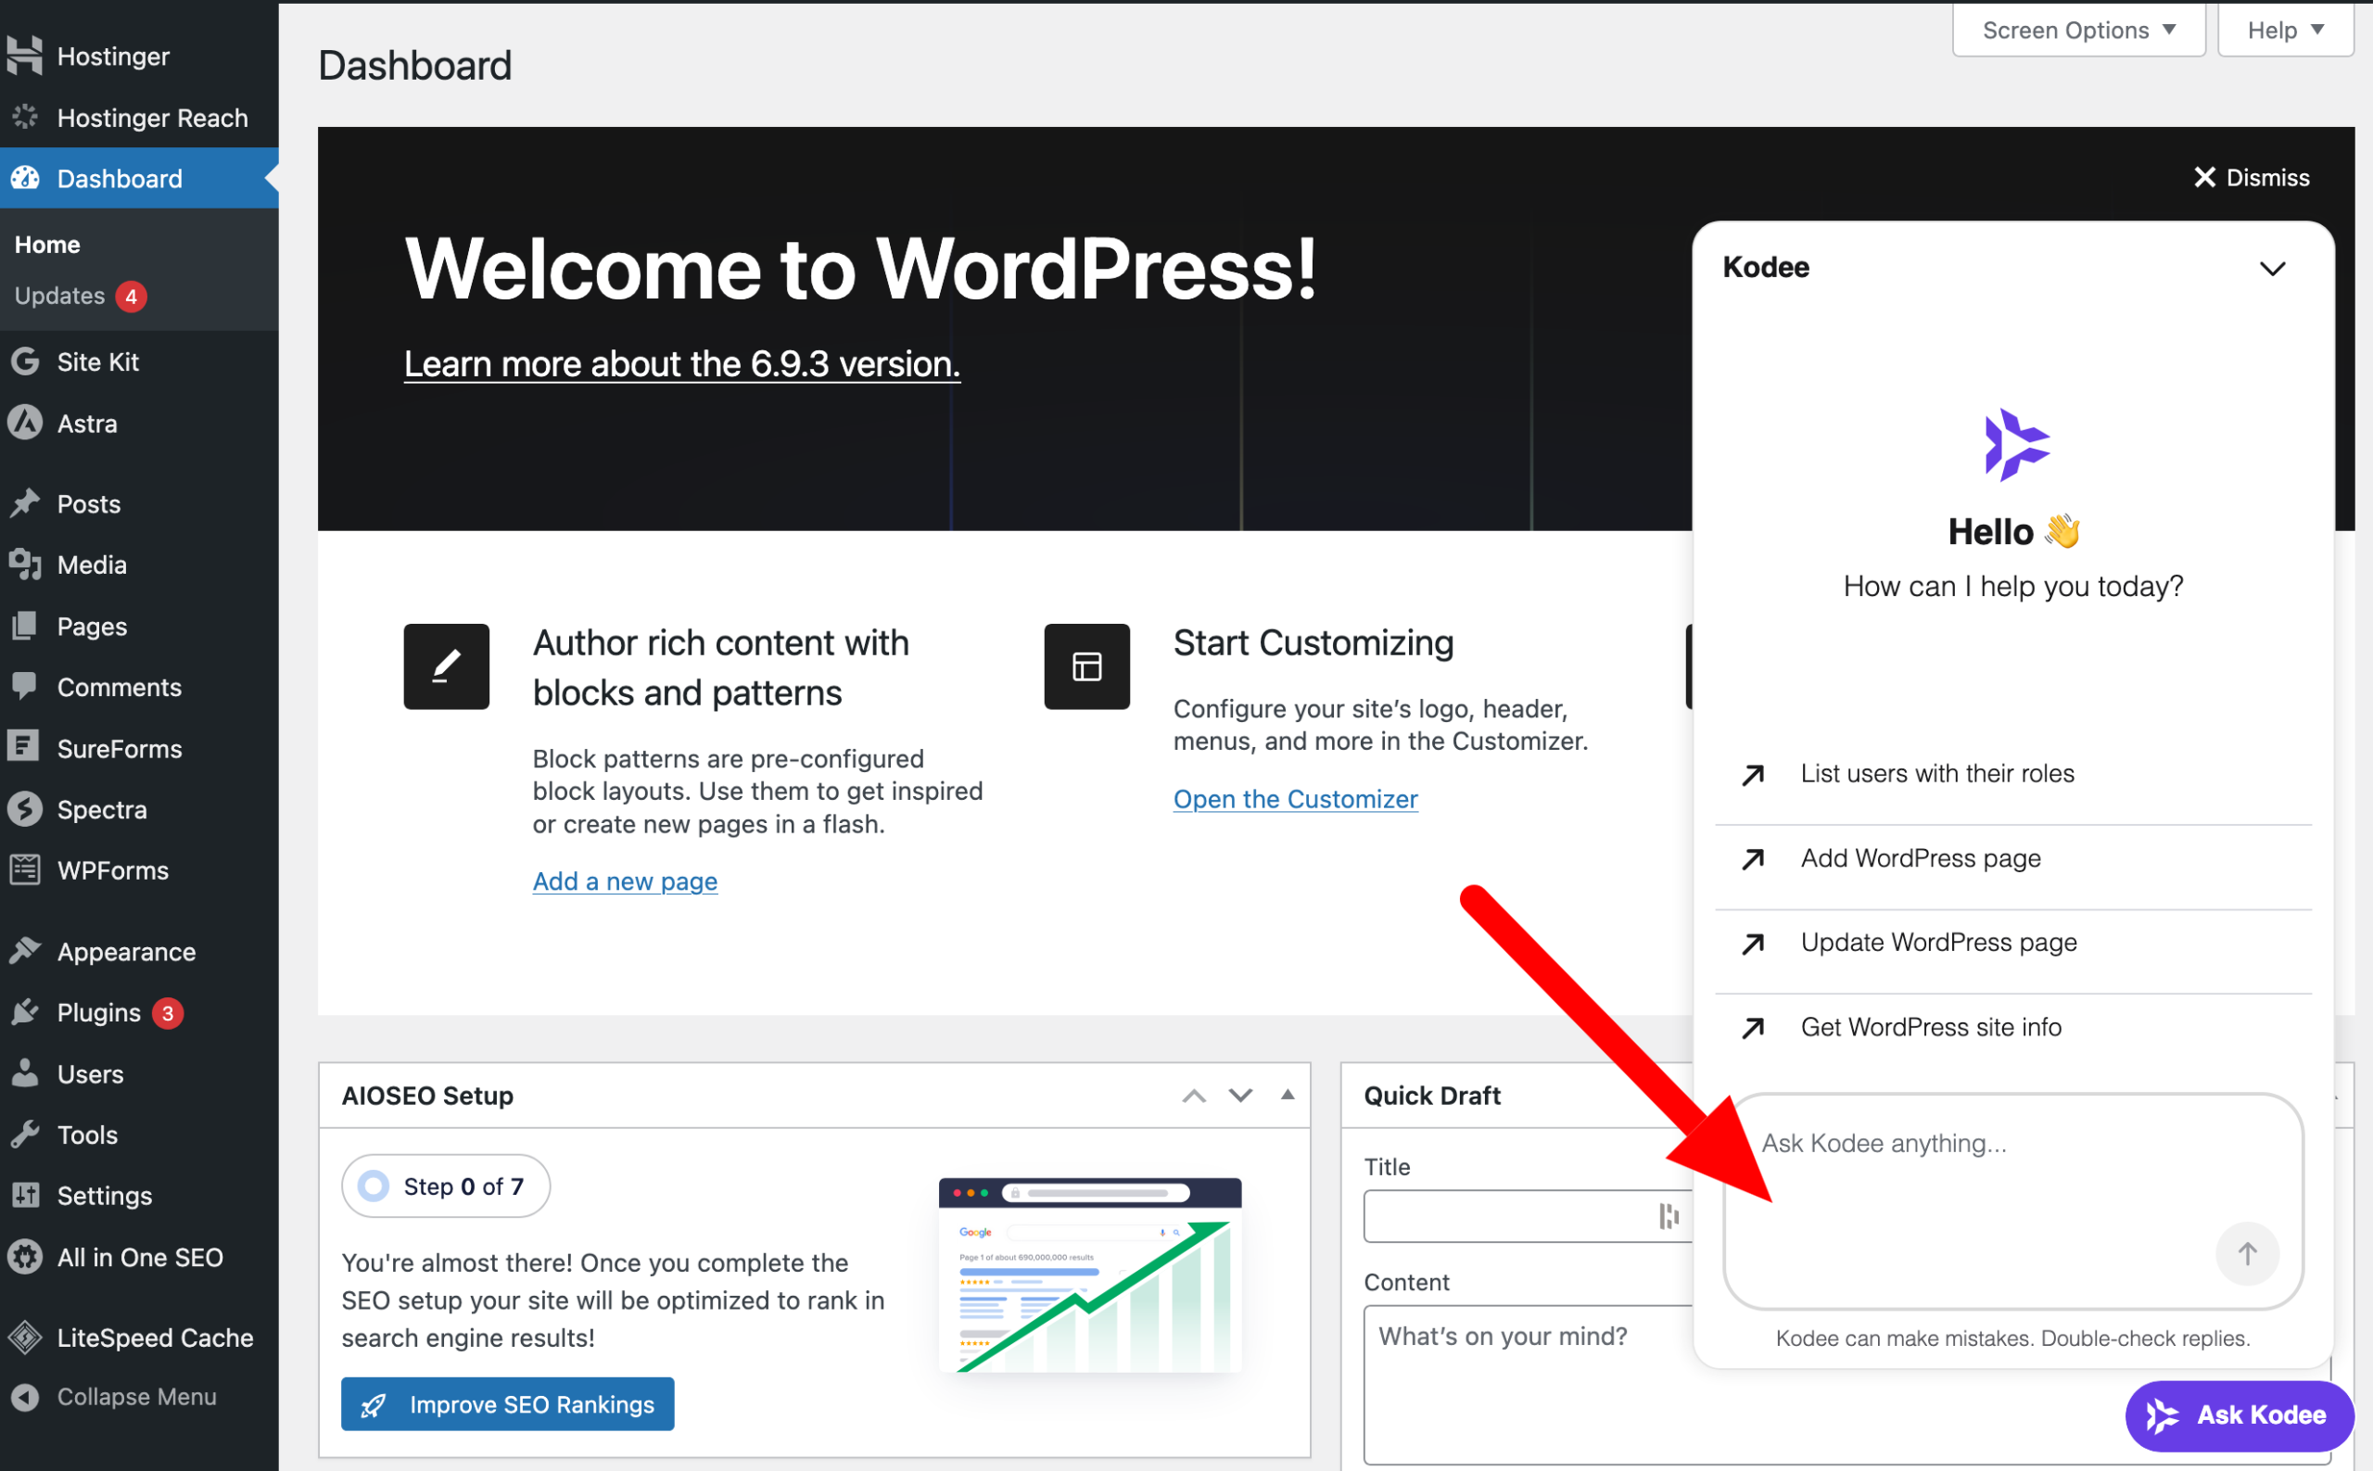Select Home under Dashboard

pyautogui.click(x=47, y=244)
